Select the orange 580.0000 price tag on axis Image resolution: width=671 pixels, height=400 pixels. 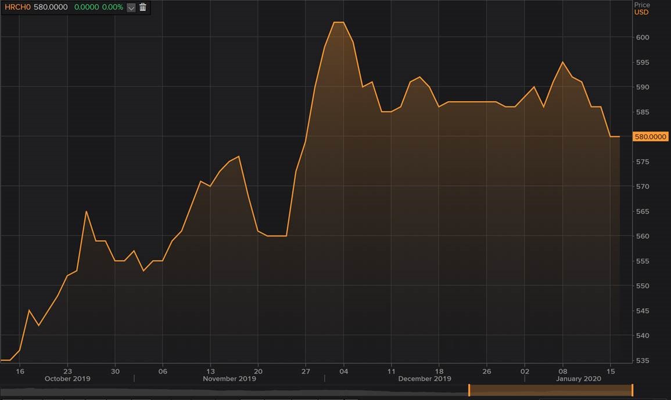(651, 137)
